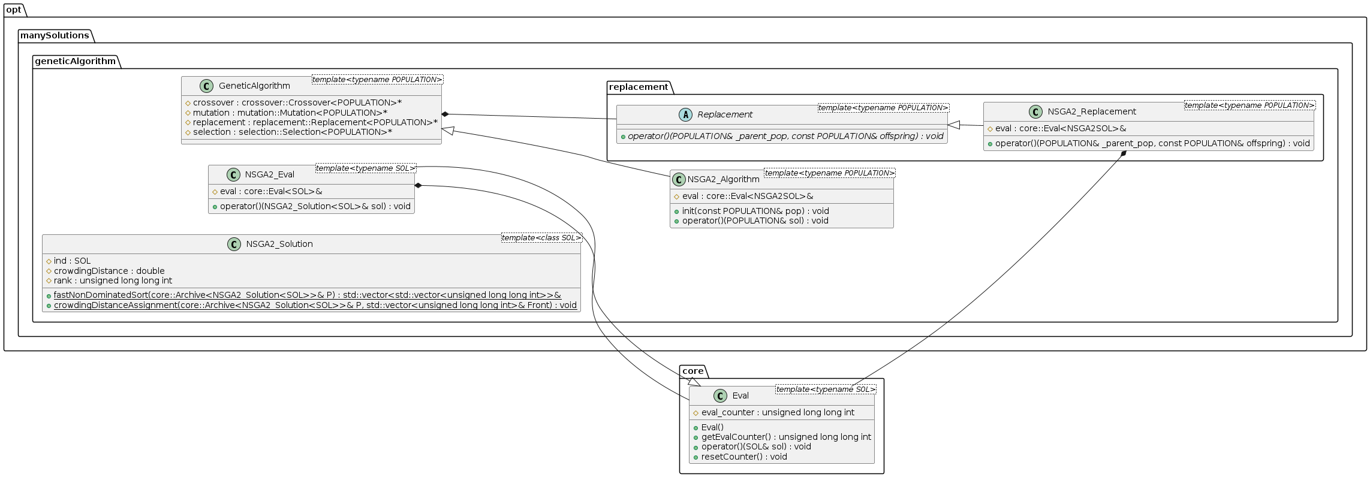Viewport: 1370px width, 477px height.
Task: Click the template<typename POPULATION> box on GeneticAlgorithm
Action: [x=378, y=80]
